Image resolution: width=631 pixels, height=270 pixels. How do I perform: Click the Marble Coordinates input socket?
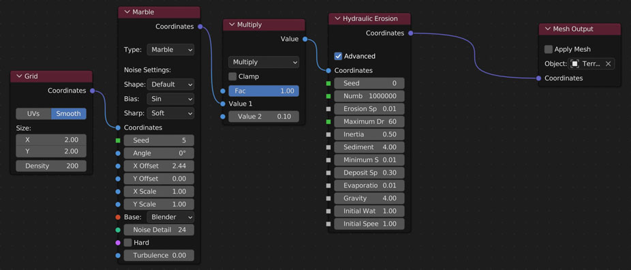click(x=118, y=127)
